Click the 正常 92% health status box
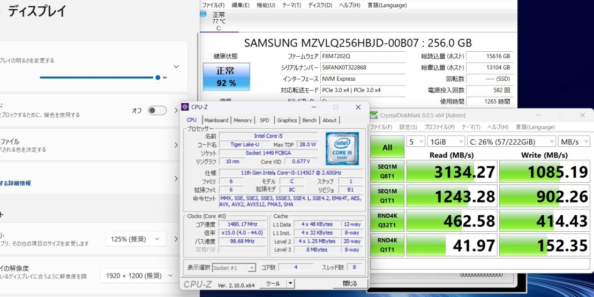The height and width of the screenshot is (297, 594). point(226,76)
